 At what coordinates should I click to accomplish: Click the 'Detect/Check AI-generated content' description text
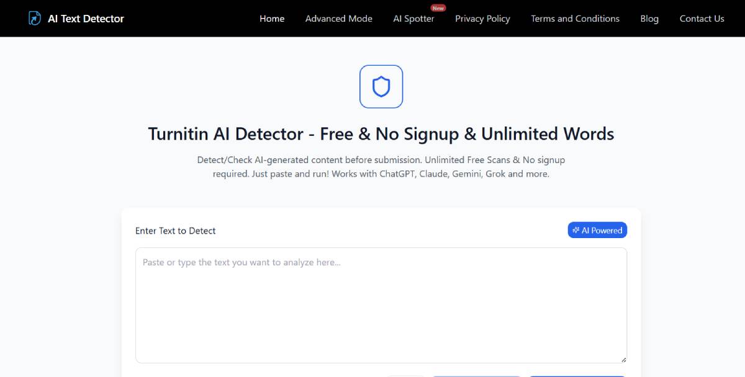381,167
